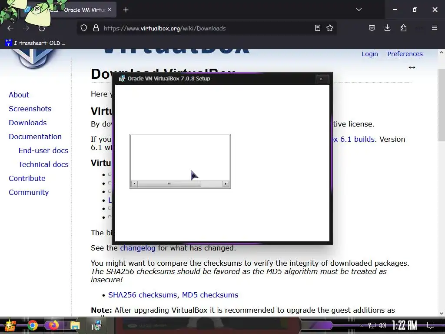This screenshot has height=334, width=445.
Task: Open the Documentation sidebar link
Action: point(35,137)
